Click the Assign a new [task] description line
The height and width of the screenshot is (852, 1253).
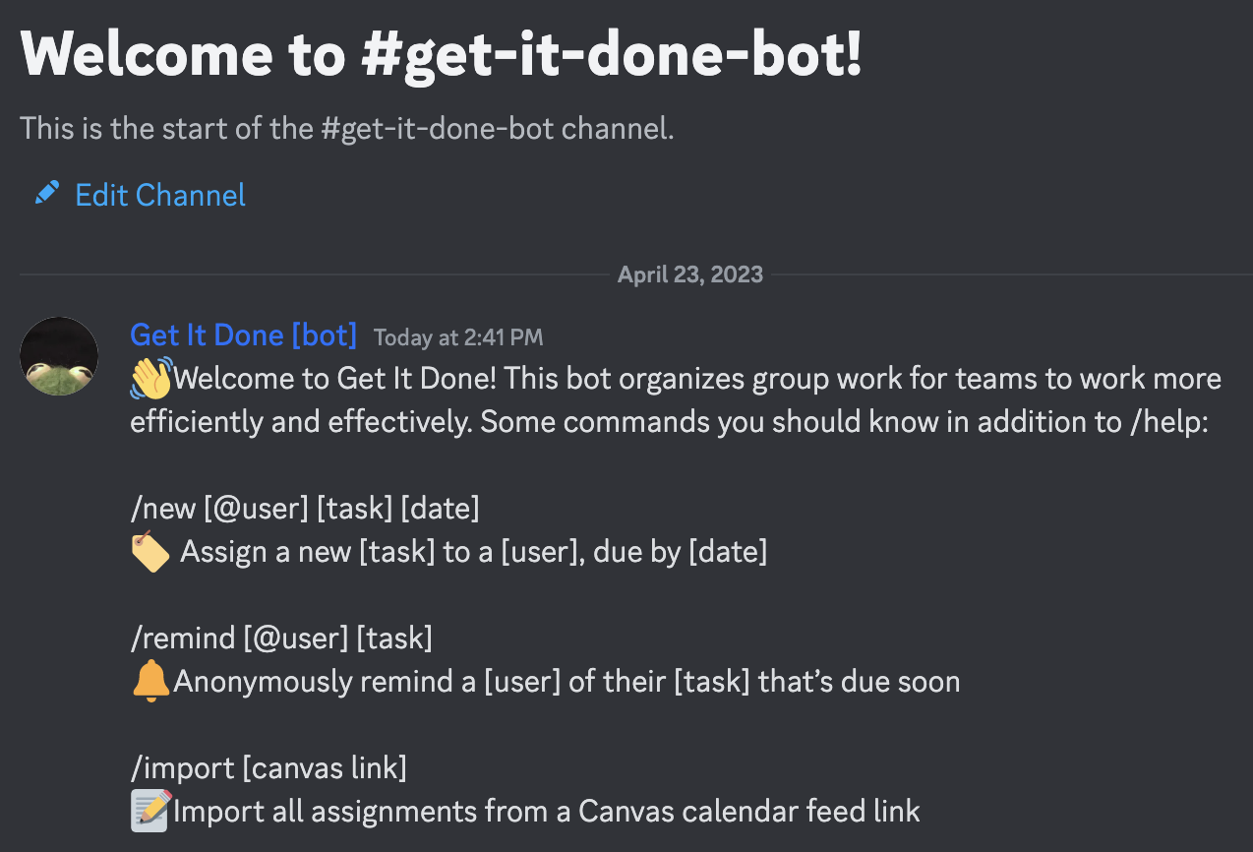(x=473, y=552)
